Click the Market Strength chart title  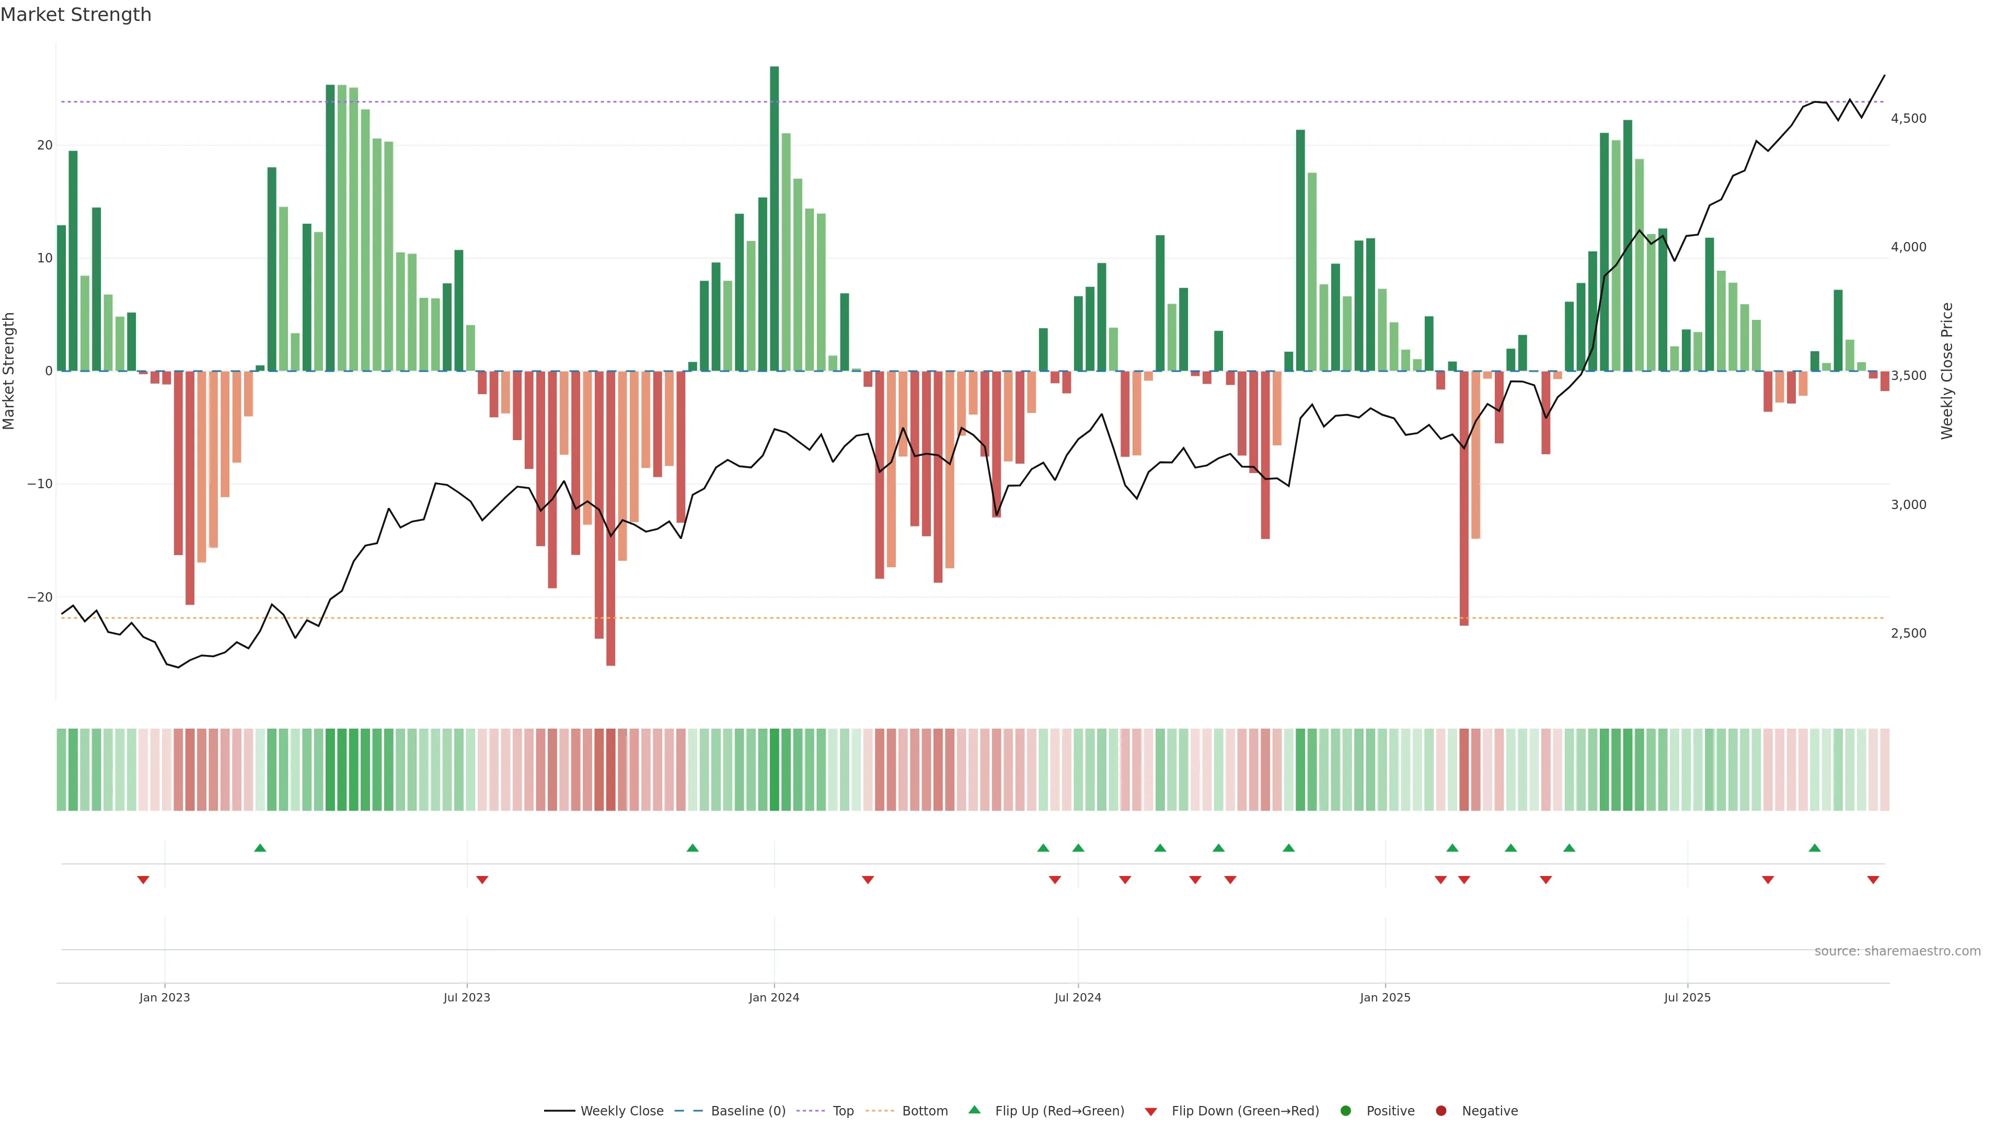coord(76,15)
